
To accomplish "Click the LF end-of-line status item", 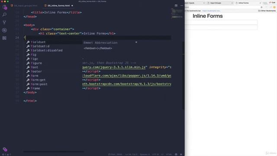I will tap(162, 154).
